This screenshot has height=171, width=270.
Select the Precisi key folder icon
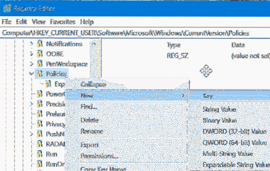[40, 104]
